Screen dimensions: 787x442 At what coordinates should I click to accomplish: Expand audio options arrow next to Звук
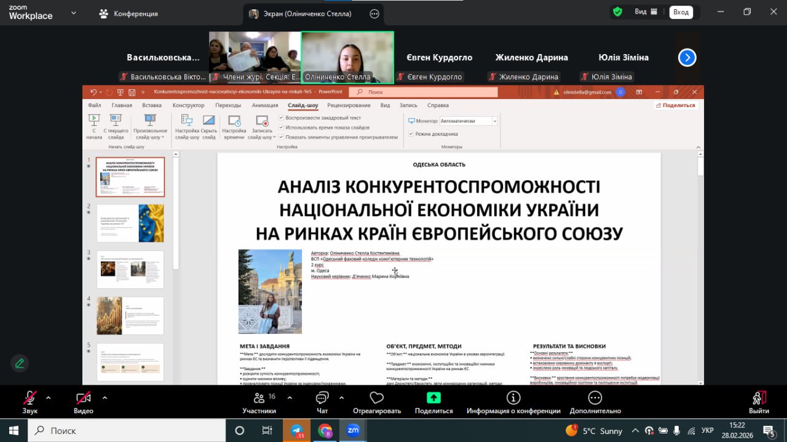click(x=49, y=398)
